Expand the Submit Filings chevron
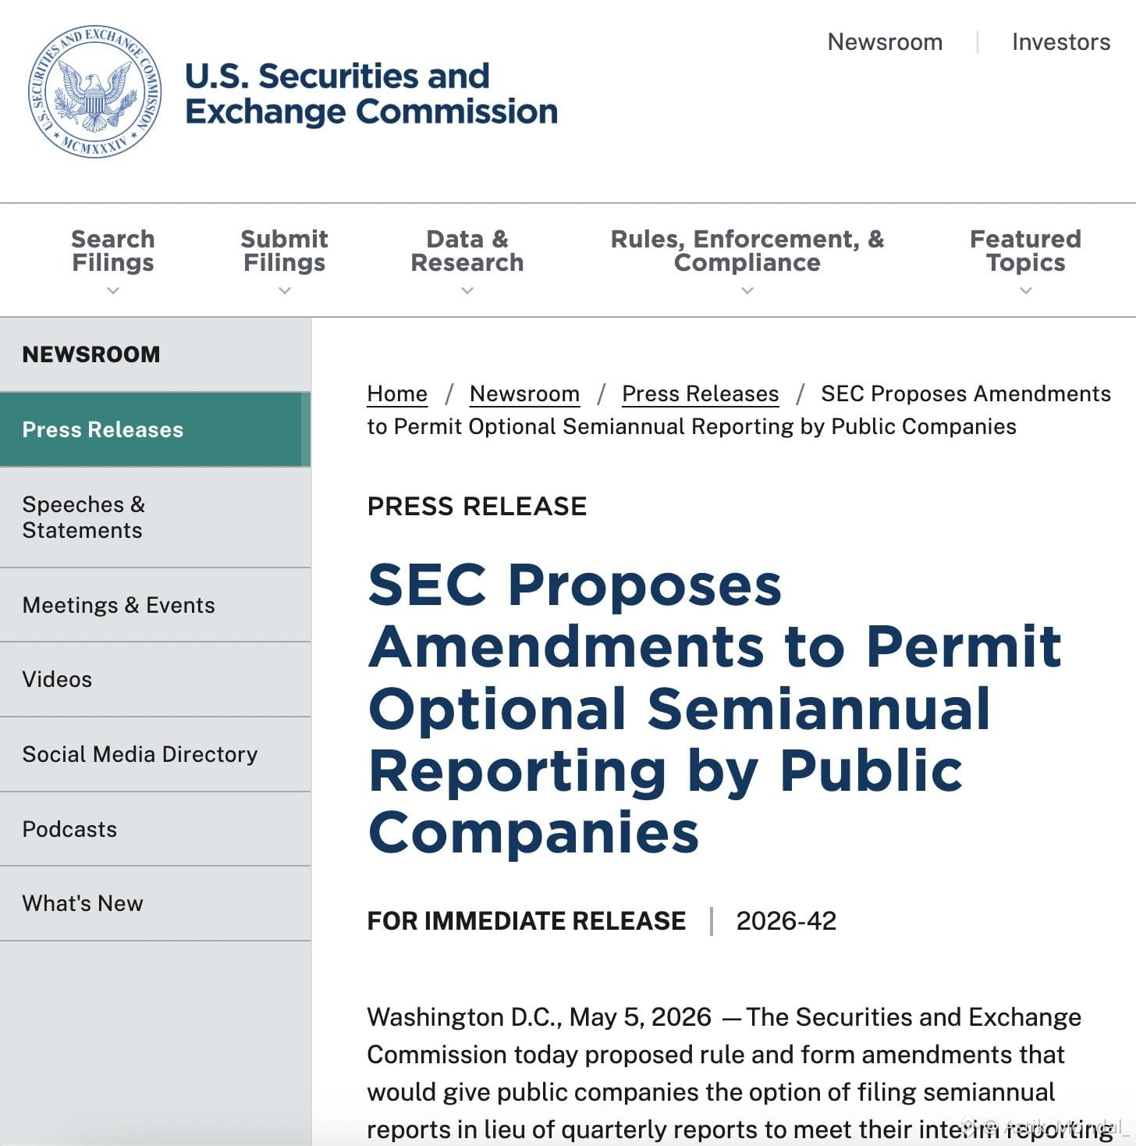1136x1146 pixels. tap(285, 290)
